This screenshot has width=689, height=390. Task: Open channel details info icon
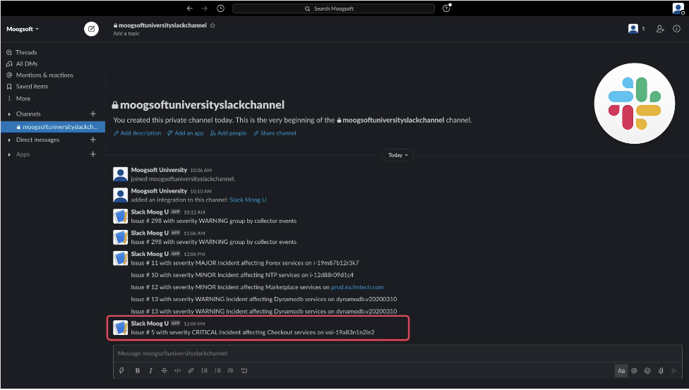pyautogui.click(x=677, y=29)
